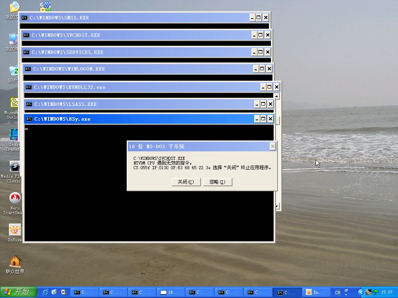The width and height of the screenshot is (398, 298).
Task: Open the Microsoft Outlook desktop icon
Action: click(x=14, y=103)
